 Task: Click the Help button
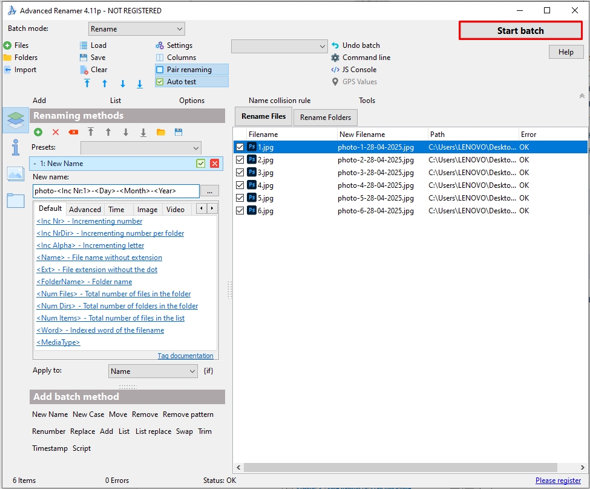(x=566, y=52)
